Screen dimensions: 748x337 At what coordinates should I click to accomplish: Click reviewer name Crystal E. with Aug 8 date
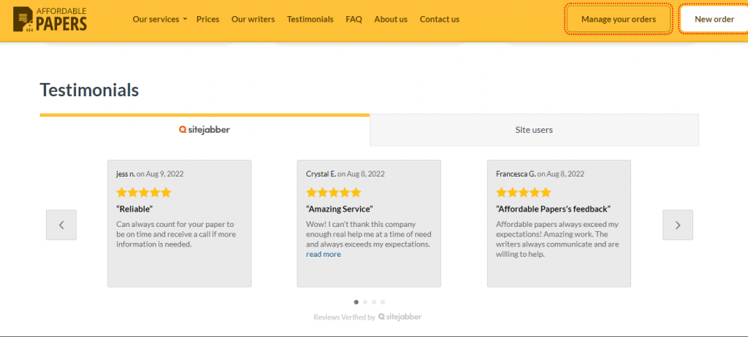pos(346,174)
